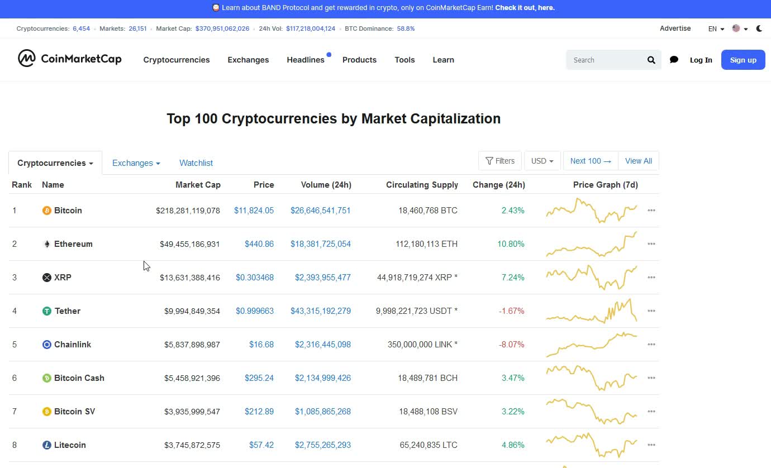
Task: Open the more options menu for XRP
Action: coord(651,278)
